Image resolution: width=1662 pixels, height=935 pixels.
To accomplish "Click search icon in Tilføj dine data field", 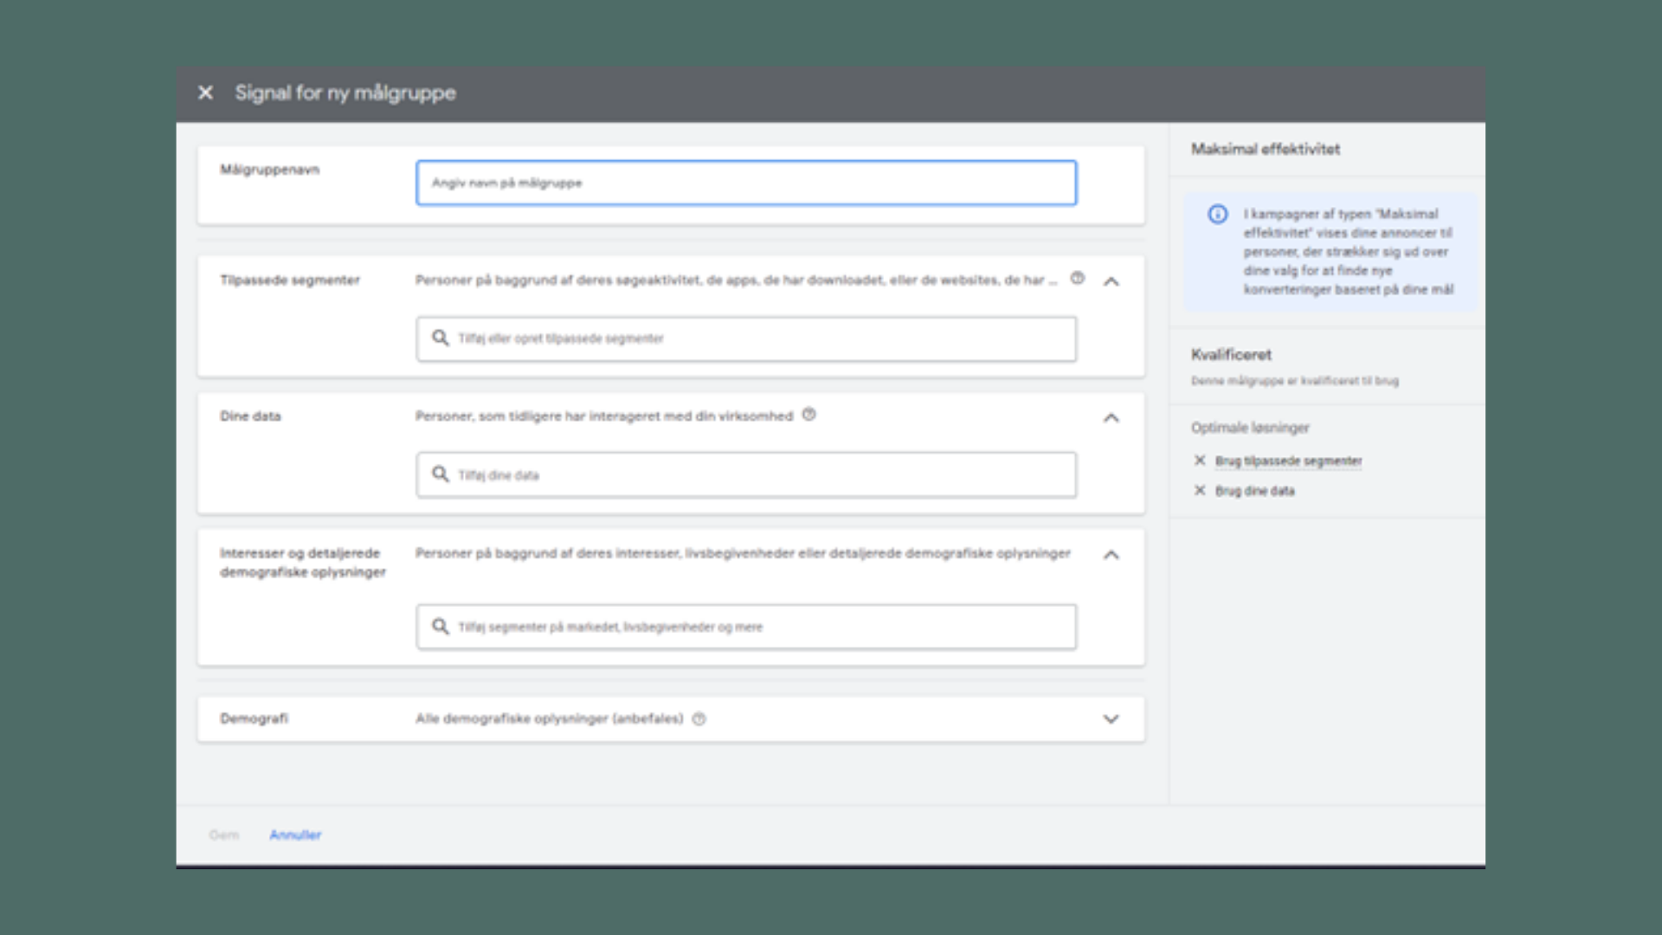I will tap(441, 474).
